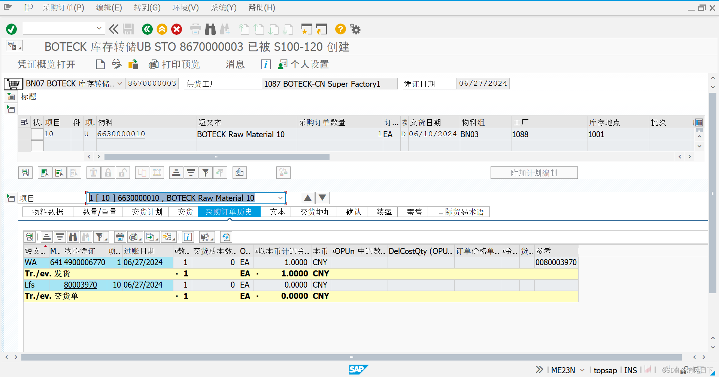
Task: Open delivery document 80003970 link
Action: [80, 285]
